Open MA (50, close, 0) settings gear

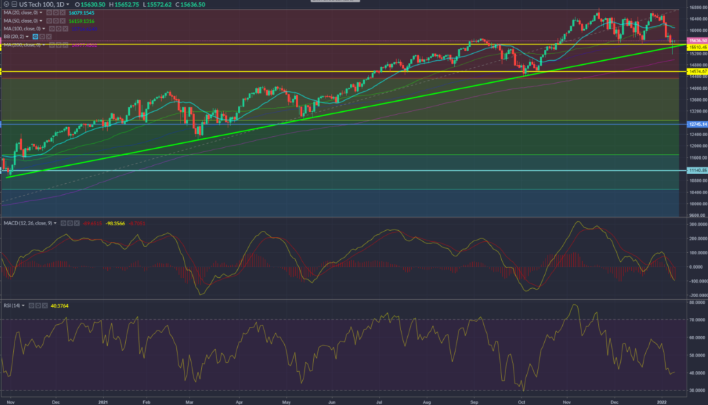pos(55,21)
